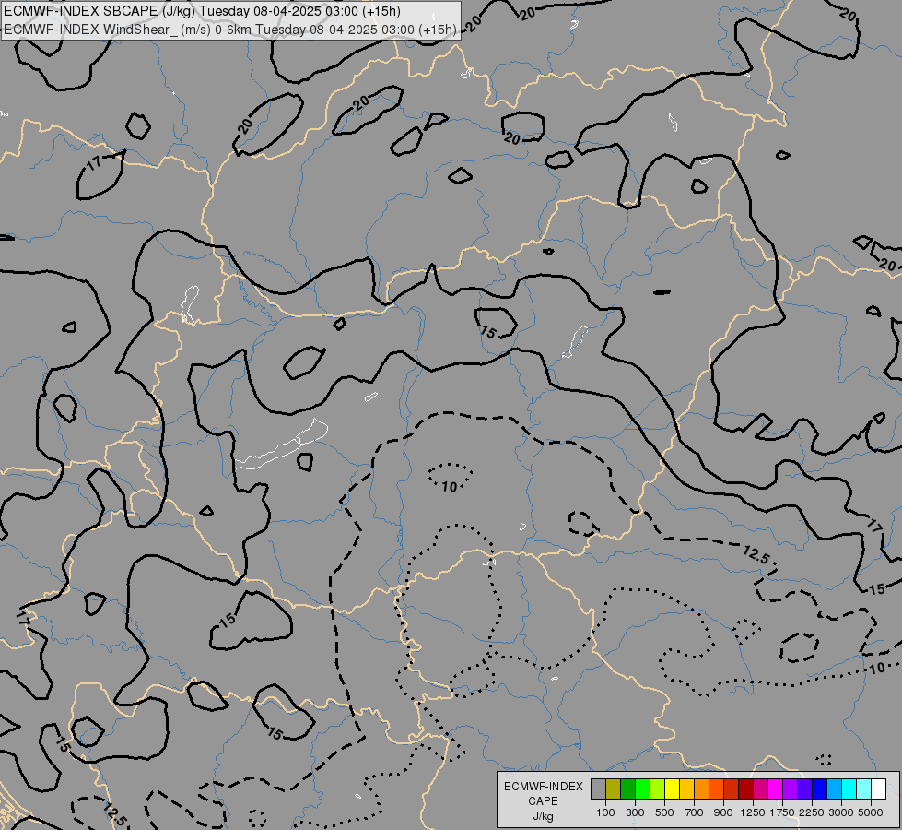Click the 900 legend tick label
The height and width of the screenshot is (830, 902).
click(723, 812)
